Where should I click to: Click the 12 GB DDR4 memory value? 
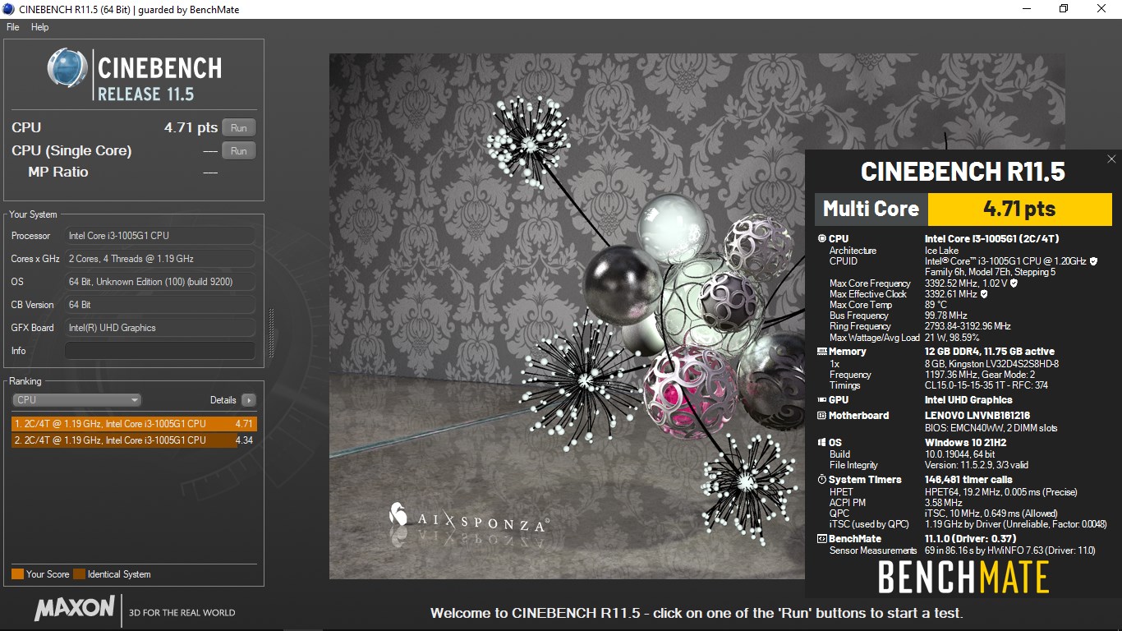pos(990,352)
